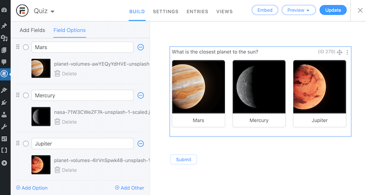
Task: Click the nasa-71W3CWeZF7A filename
Action: (x=102, y=112)
